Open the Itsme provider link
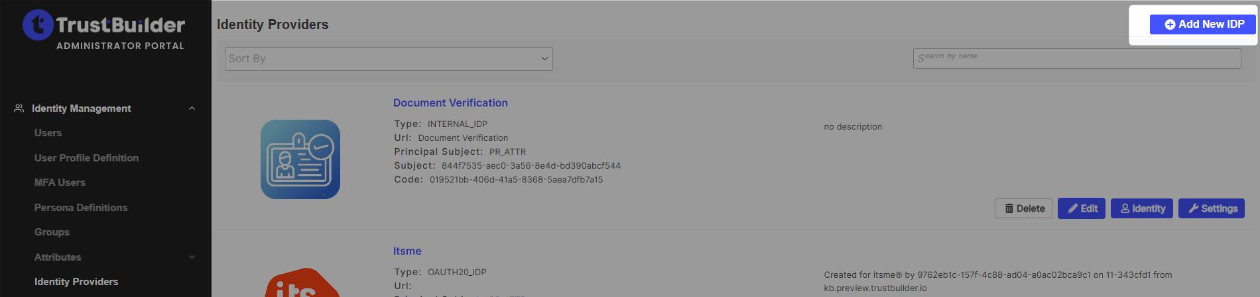1260x297 pixels. click(x=407, y=251)
